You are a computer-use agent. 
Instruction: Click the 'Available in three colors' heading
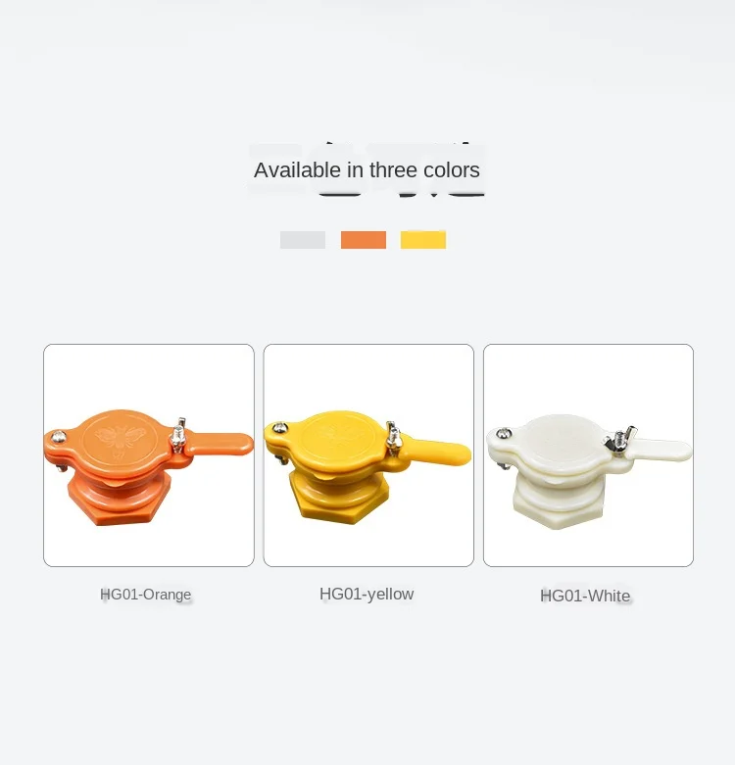click(x=367, y=169)
